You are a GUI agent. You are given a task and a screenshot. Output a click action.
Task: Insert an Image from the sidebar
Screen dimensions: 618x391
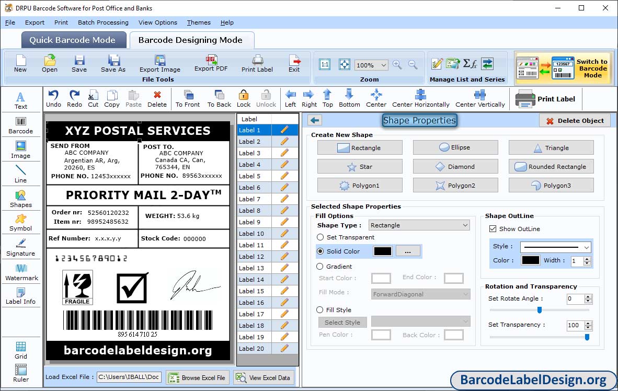(x=20, y=150)
